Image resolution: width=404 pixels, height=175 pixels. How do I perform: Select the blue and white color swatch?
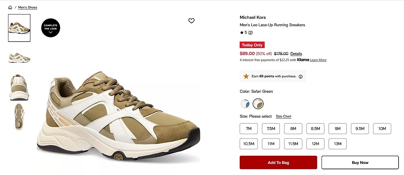245,103
